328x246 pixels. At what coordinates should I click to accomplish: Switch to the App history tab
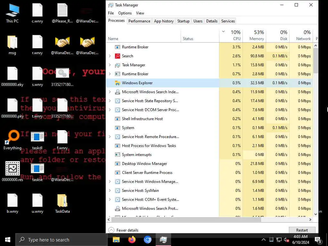[164, 21]
